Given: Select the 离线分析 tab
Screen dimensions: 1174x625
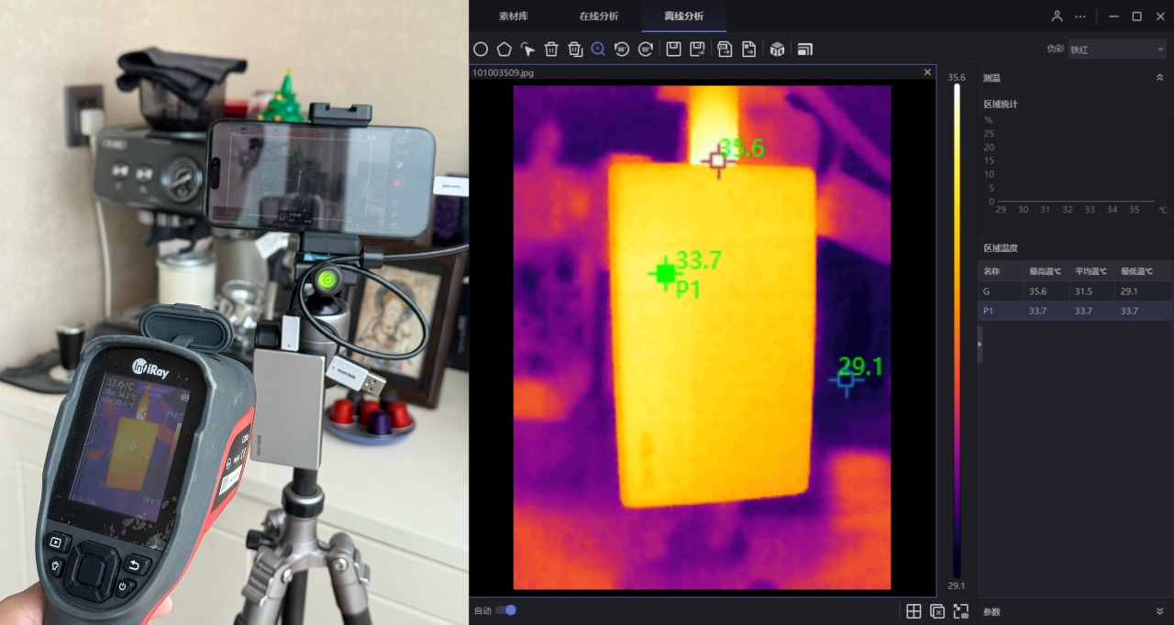Looking at the screenshot, I should [x=684, y=16].
